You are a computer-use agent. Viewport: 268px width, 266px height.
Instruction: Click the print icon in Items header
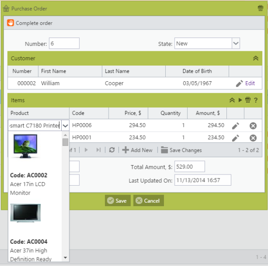point(248,100)
